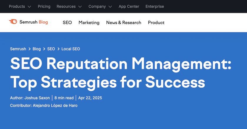This screenshot has width=247, height=129.
Task: Open News & Research category
Action: (x=124, y=23)
